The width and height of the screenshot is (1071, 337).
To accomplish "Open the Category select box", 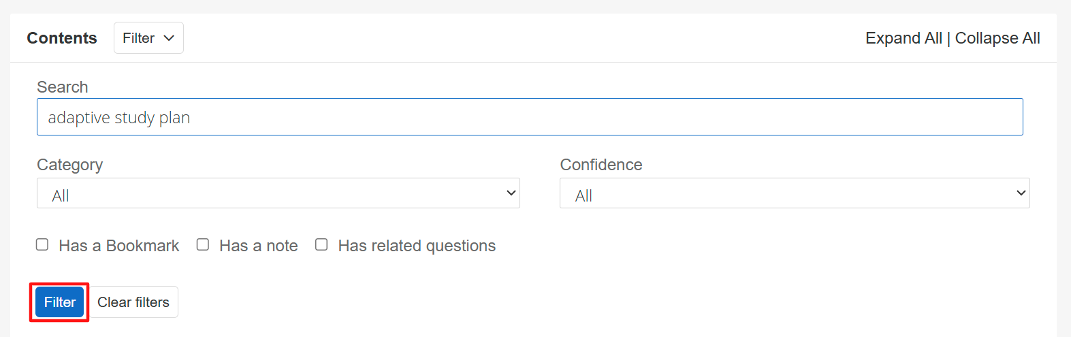I will coord(278,193).
